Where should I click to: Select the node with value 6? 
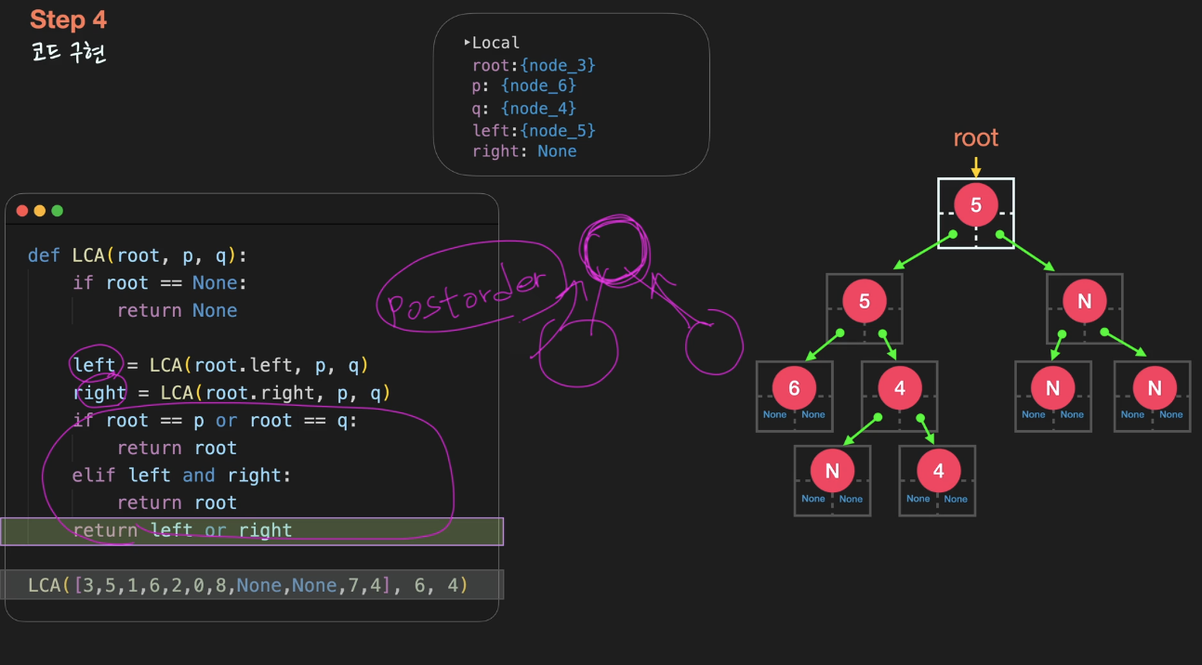click(x=795, y=387)
